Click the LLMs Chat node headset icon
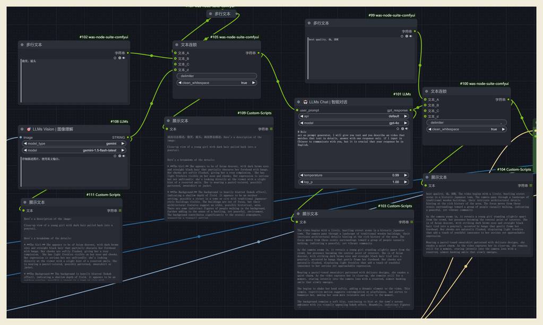 pyautogui.click(x=305, y=101)
